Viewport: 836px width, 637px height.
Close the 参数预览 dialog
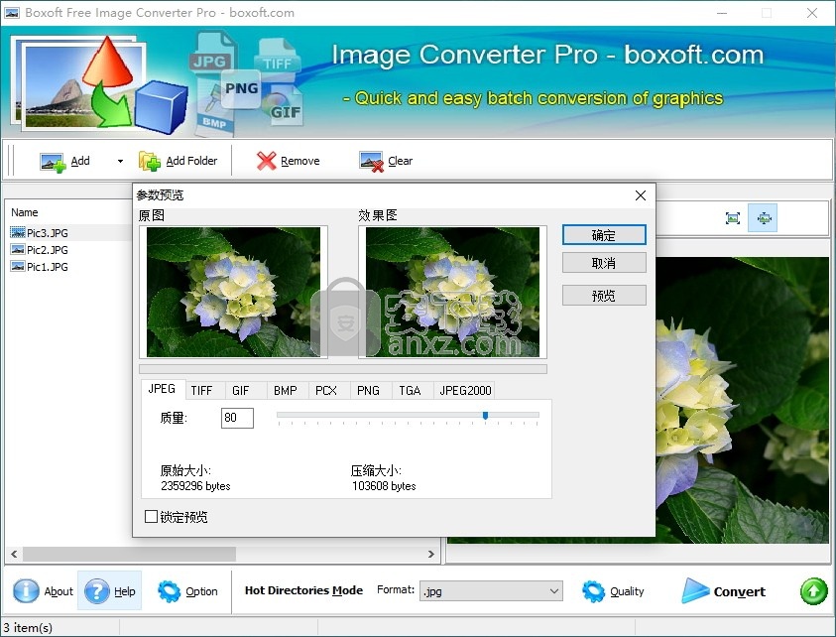tap(641, 195)
